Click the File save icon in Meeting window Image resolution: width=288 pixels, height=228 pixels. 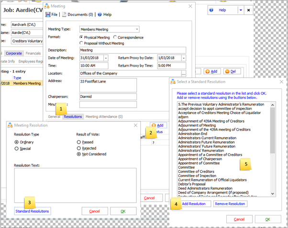click(48, 15)
